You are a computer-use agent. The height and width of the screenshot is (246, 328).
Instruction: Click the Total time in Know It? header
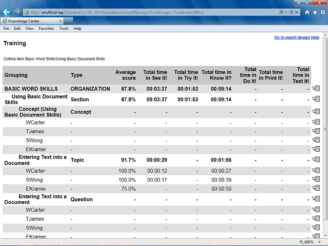[x=216, y=75]
